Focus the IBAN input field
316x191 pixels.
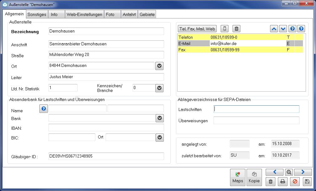(106, 128)
